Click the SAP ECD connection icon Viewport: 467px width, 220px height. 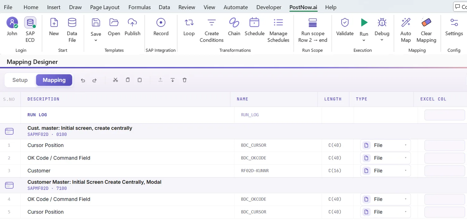30,23
